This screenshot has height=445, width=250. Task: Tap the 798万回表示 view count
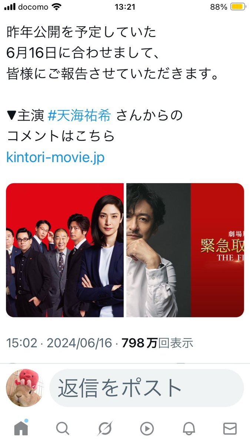(x=157, y=343)
